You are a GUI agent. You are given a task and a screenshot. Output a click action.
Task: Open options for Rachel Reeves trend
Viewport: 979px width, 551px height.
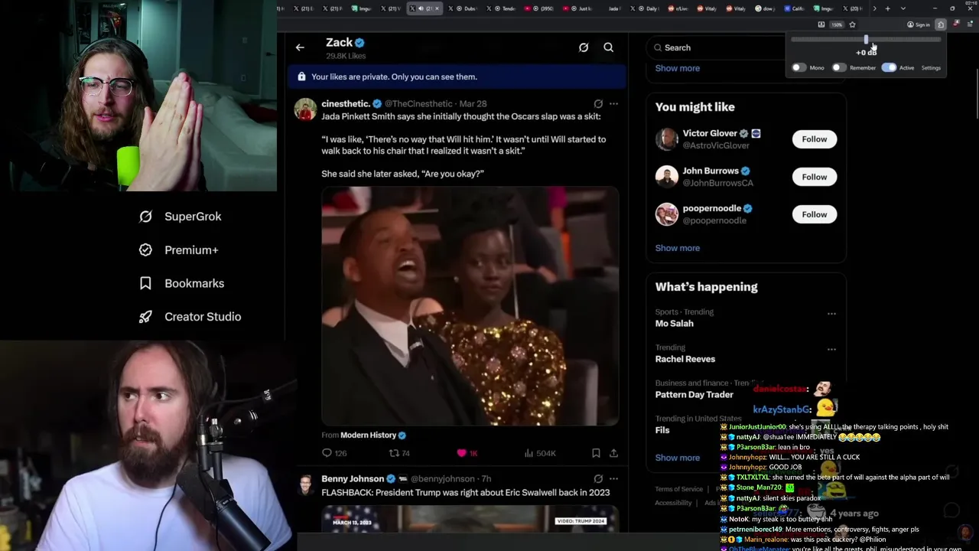click(x=831, y=349)
